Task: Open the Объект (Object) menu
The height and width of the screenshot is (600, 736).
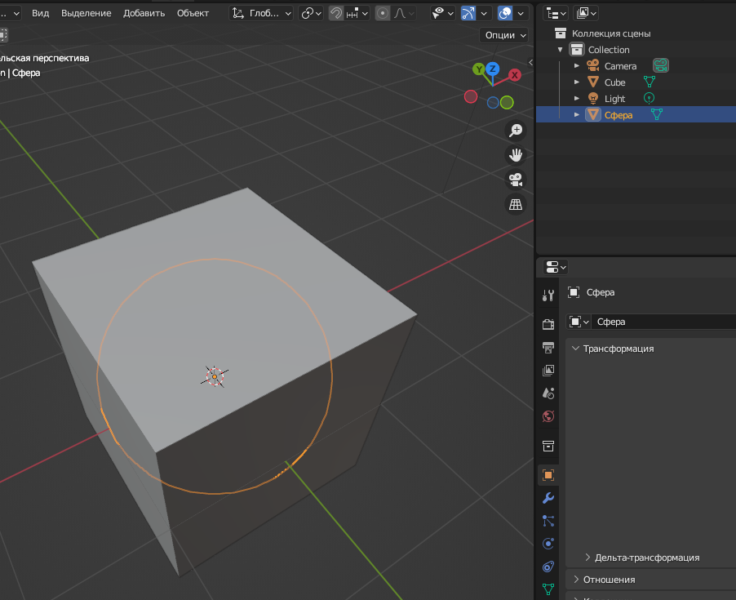Action: coord(193,13)
